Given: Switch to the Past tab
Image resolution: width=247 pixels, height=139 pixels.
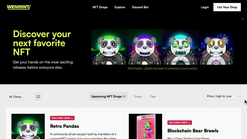Looking at the screenshot, I should [153, 96].
